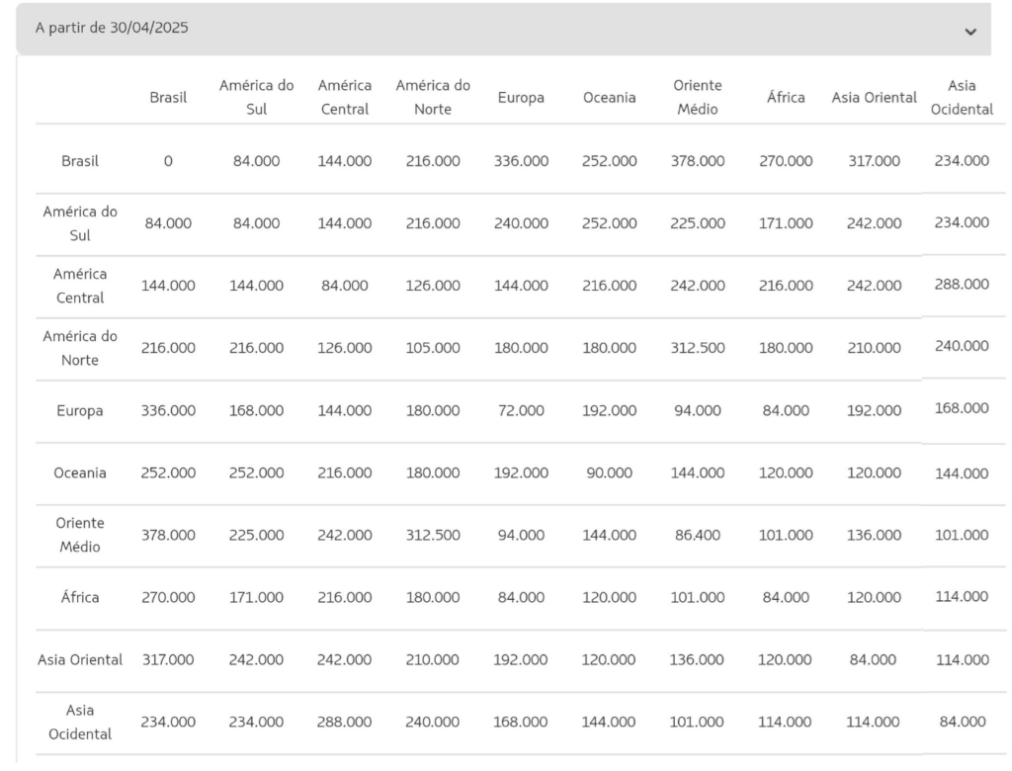
Task: Select the 'Asia Ocidental' column header
Action: point(961,97)
